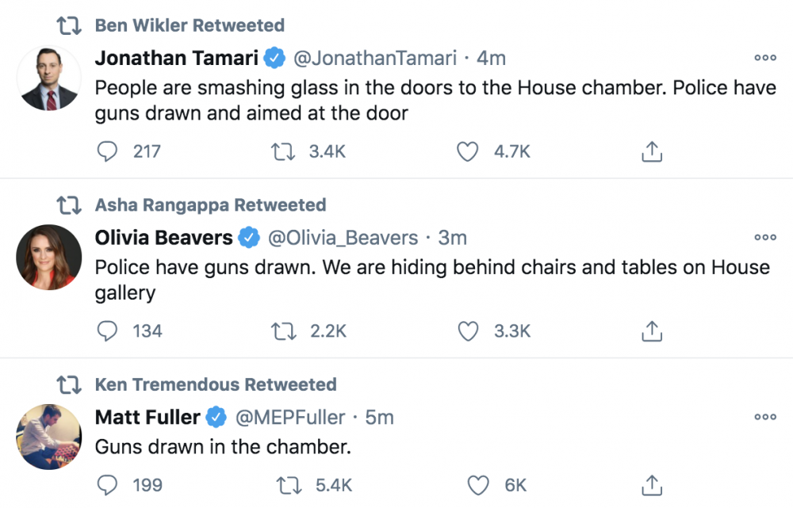Like Jonathan Tamari's tweet
This screenshot has width=793, height=508.
pyautogui.click(x=467, y=151)
